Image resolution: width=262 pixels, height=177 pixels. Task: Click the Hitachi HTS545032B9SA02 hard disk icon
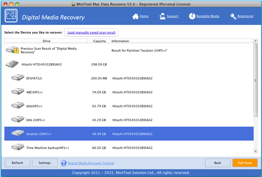pyautogui.click(x=12, y=64)
